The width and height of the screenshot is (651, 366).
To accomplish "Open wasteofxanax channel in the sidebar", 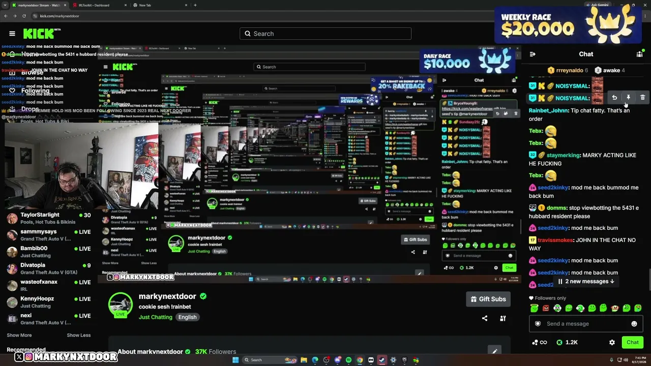I will [49, 286].
